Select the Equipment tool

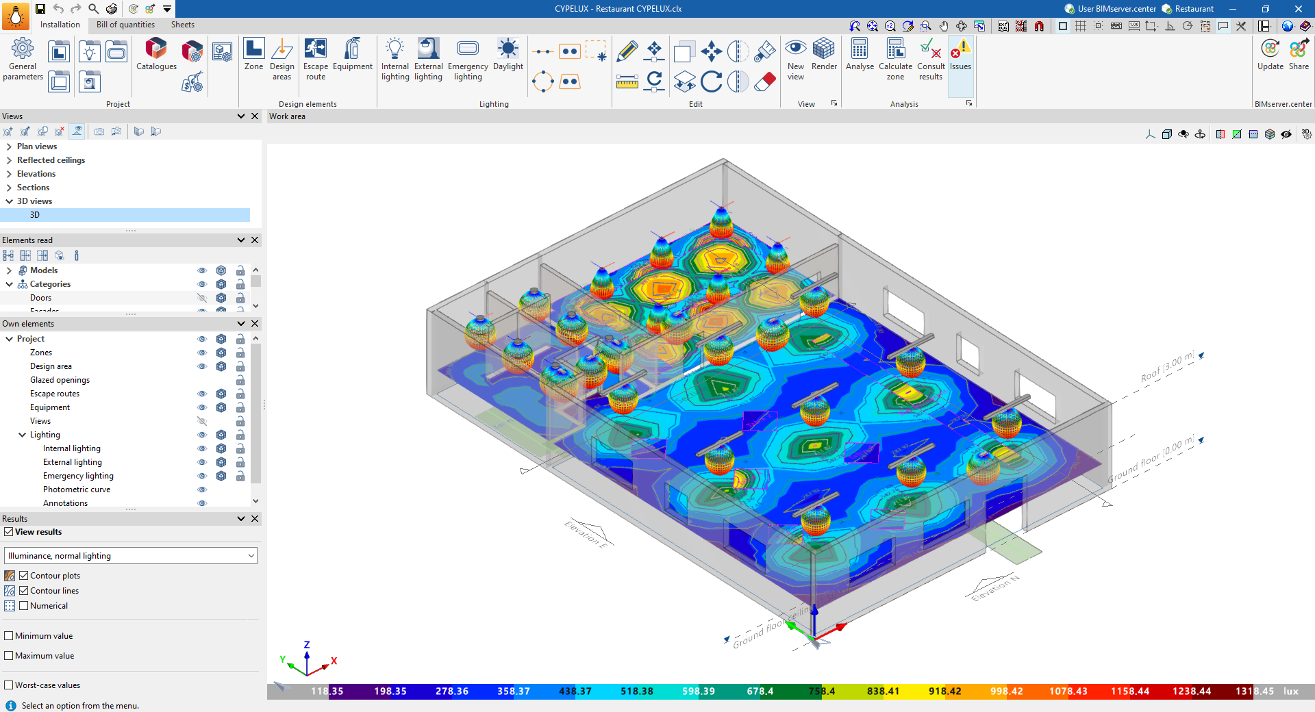(353, 54)
